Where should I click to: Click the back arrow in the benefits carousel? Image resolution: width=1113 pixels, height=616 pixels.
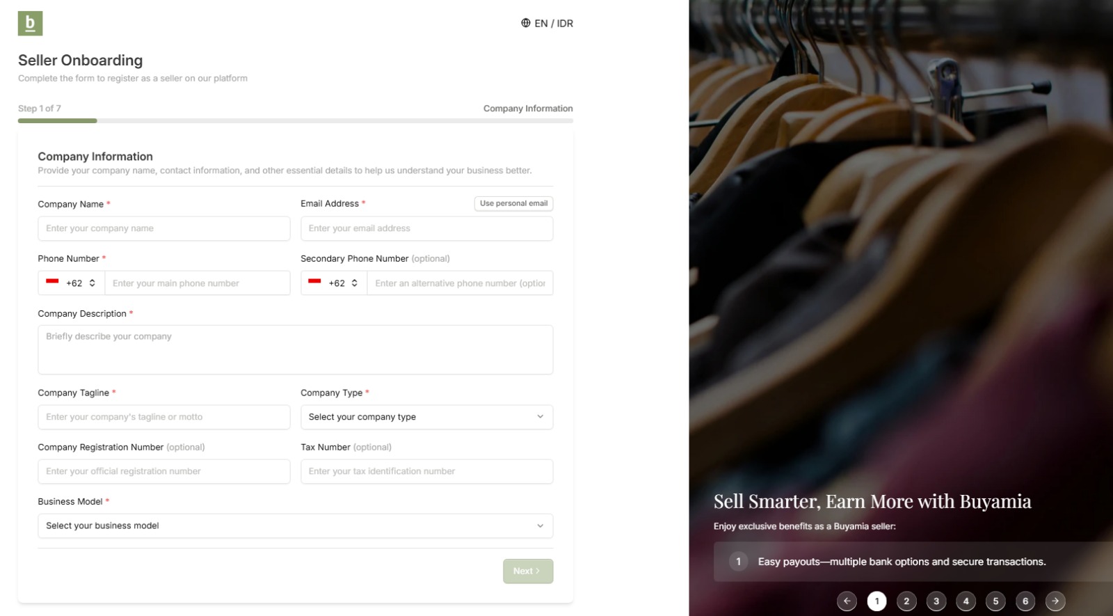coord(847,601)
